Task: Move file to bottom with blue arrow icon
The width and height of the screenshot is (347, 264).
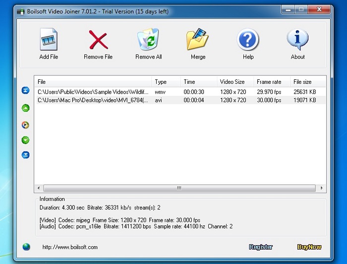Action: coord(26,155)
